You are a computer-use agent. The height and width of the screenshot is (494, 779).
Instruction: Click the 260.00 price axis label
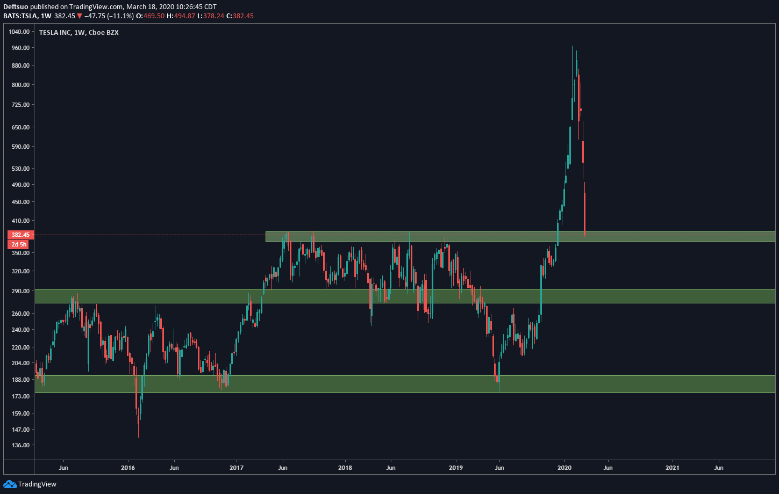tap(19, 314)
